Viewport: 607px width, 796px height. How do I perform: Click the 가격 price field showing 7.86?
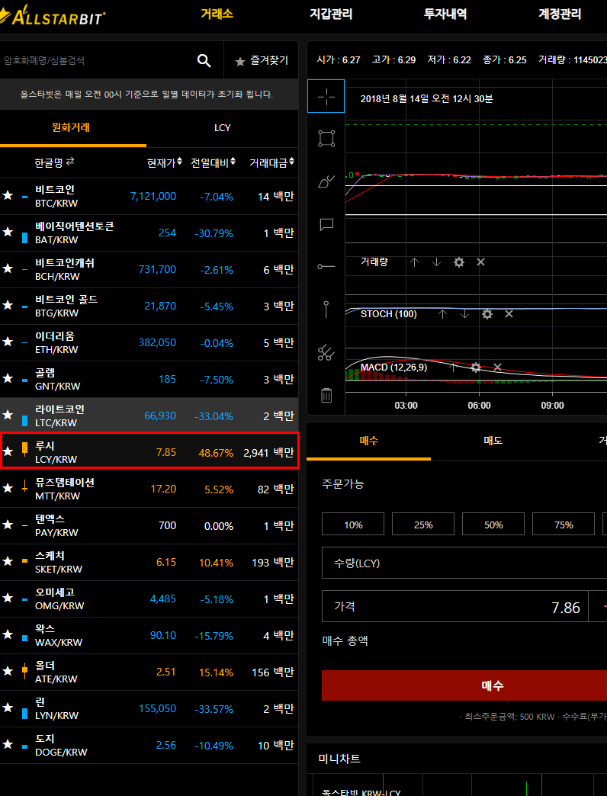(454, 606)
